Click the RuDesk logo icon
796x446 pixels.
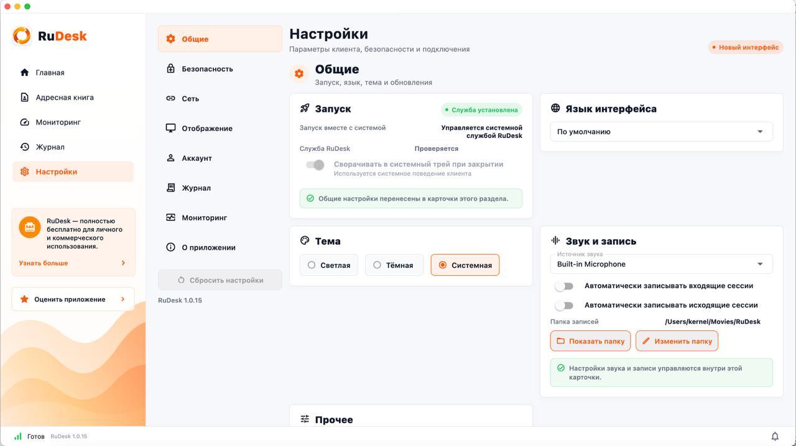coord(22,36)
